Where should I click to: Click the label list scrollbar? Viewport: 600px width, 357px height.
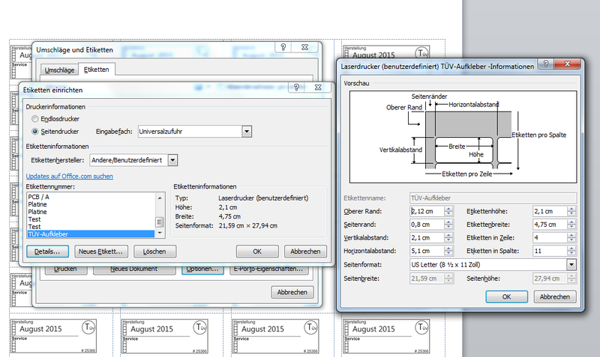[158, 213]
